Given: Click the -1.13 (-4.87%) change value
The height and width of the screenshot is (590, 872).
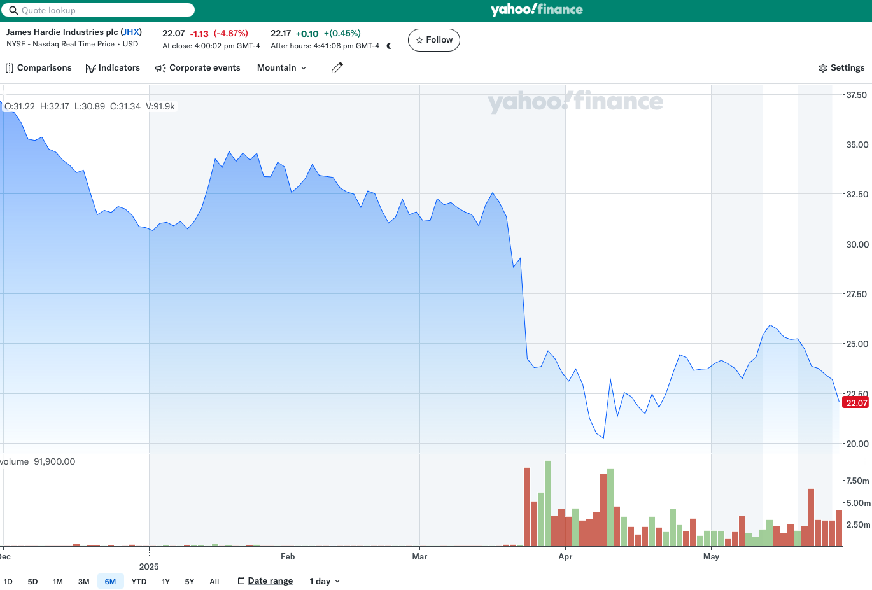Looking at the screenshot, I should (x=219, y=34).
